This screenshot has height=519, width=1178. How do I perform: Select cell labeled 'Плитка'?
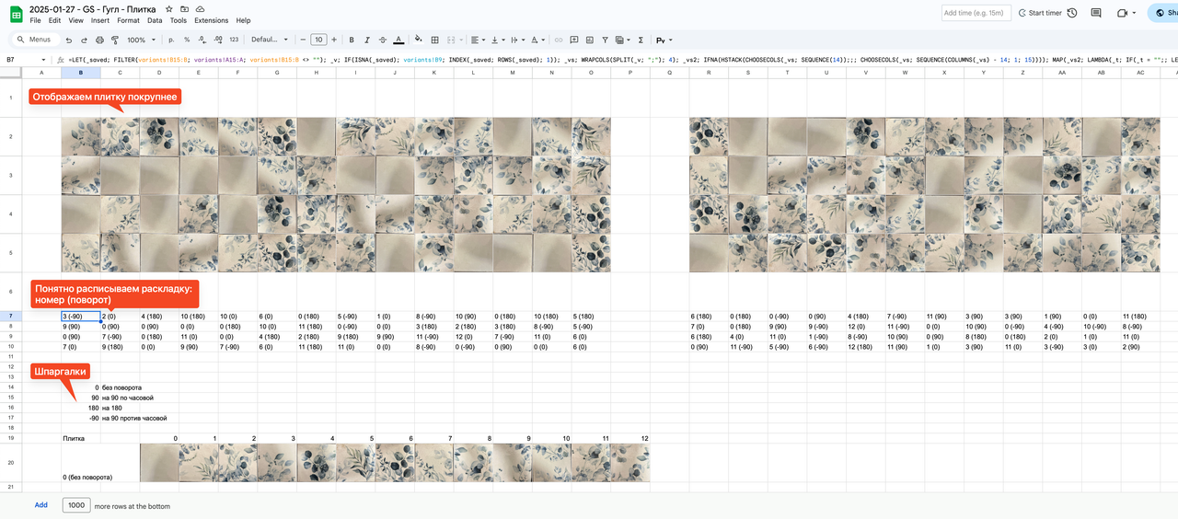pos(81,438)
